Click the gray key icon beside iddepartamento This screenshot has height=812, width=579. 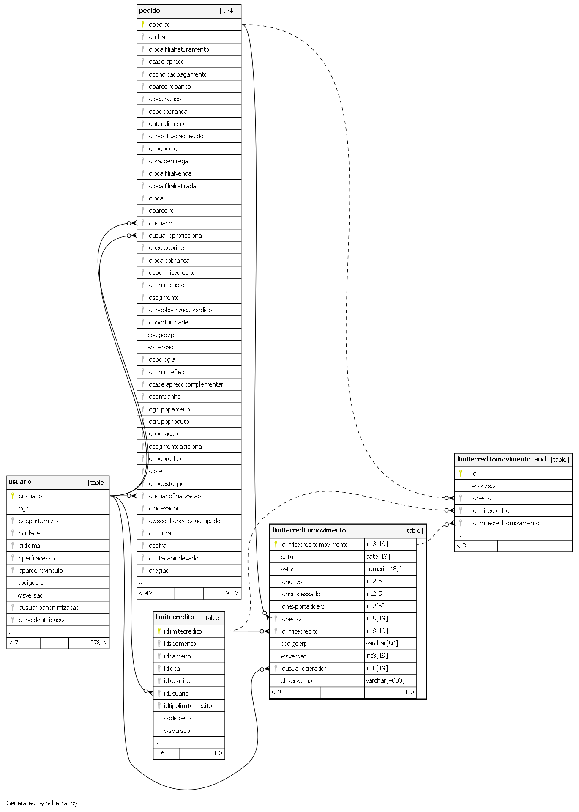tap(13, 521)
